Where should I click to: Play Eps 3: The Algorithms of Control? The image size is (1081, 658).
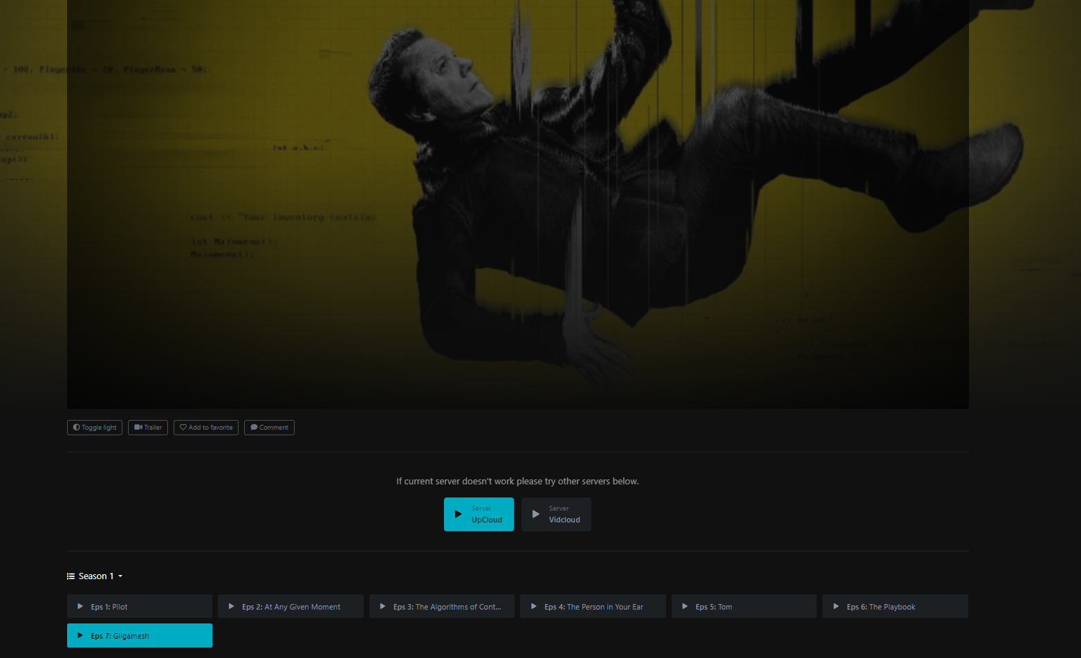(x=442, y=607)
